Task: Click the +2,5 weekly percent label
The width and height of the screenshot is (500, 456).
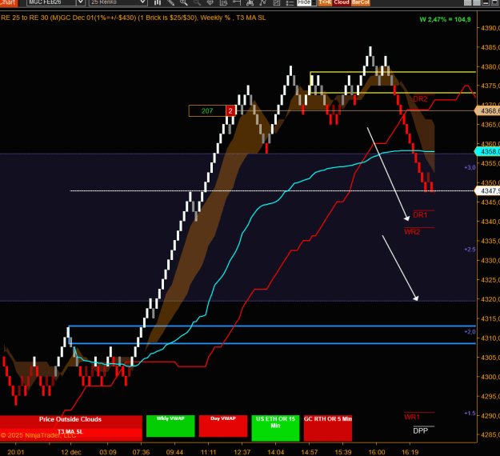Action: pos(470,250)
